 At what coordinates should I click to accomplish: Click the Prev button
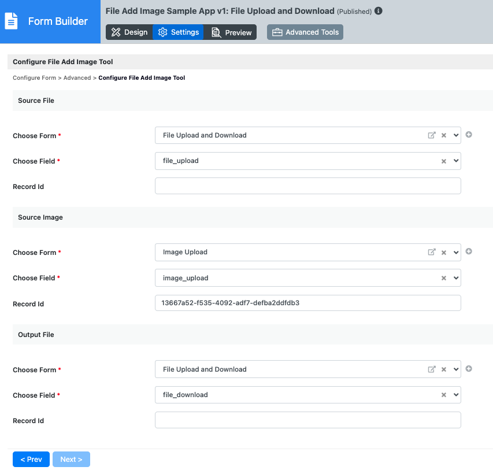[x=31, y=460]
